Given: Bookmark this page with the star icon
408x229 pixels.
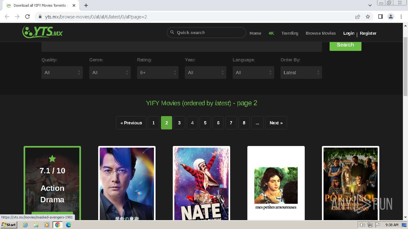Looking at the screenshot, I should click(368, 17).
